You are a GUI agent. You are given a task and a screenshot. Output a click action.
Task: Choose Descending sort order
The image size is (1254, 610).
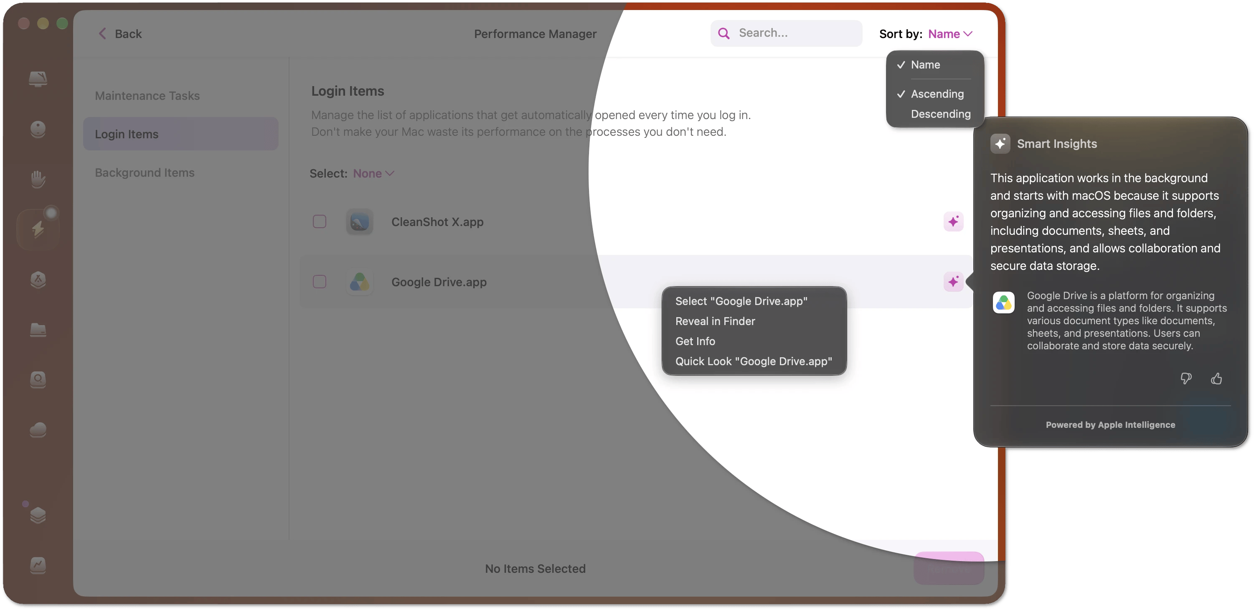(935, 114)
